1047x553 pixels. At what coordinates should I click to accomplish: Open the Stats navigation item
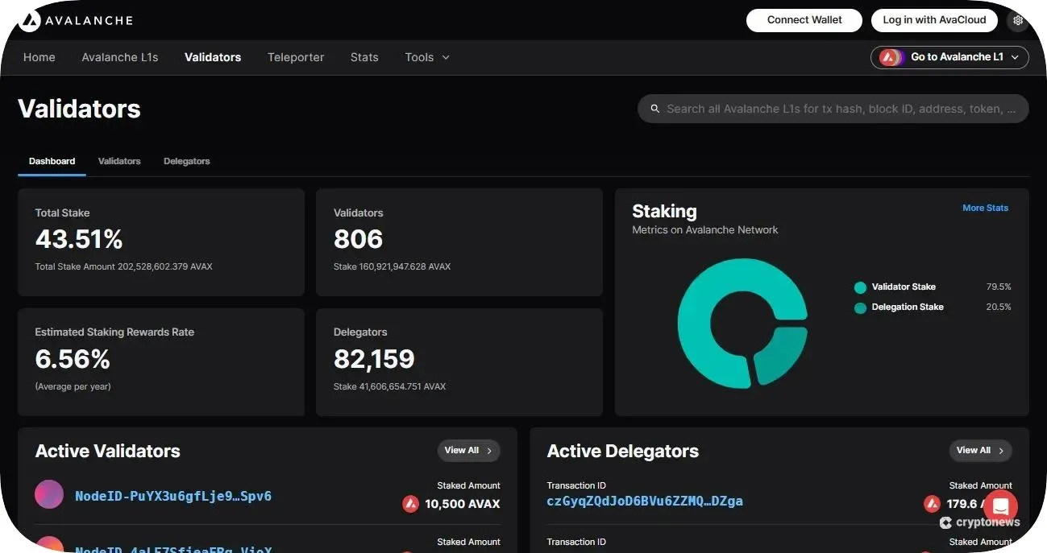(364, 57)
